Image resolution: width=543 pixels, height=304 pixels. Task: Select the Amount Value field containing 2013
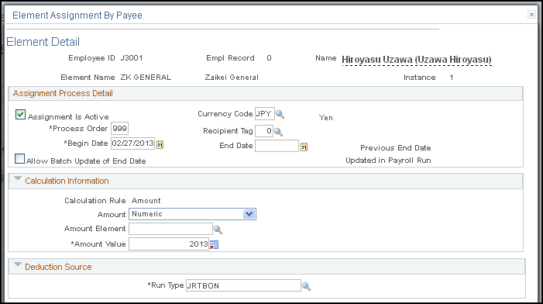169,244
